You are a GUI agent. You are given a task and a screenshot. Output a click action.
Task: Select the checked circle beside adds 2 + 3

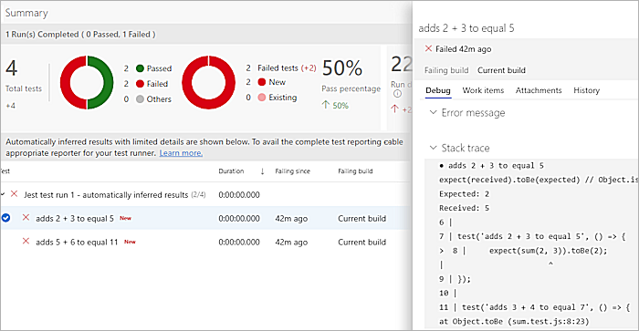tap(5, 218)
